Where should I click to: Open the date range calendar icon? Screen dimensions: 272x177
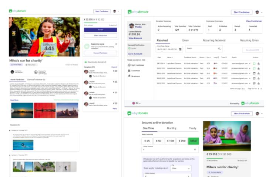[180, 49]
